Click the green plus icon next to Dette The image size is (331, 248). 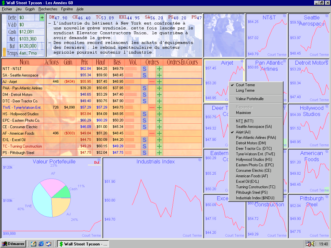(42, 18)
